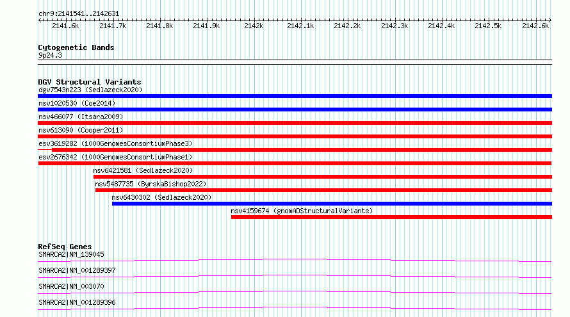Select the SMARCA2|NM_003070 transcript label

click(71, 286)
